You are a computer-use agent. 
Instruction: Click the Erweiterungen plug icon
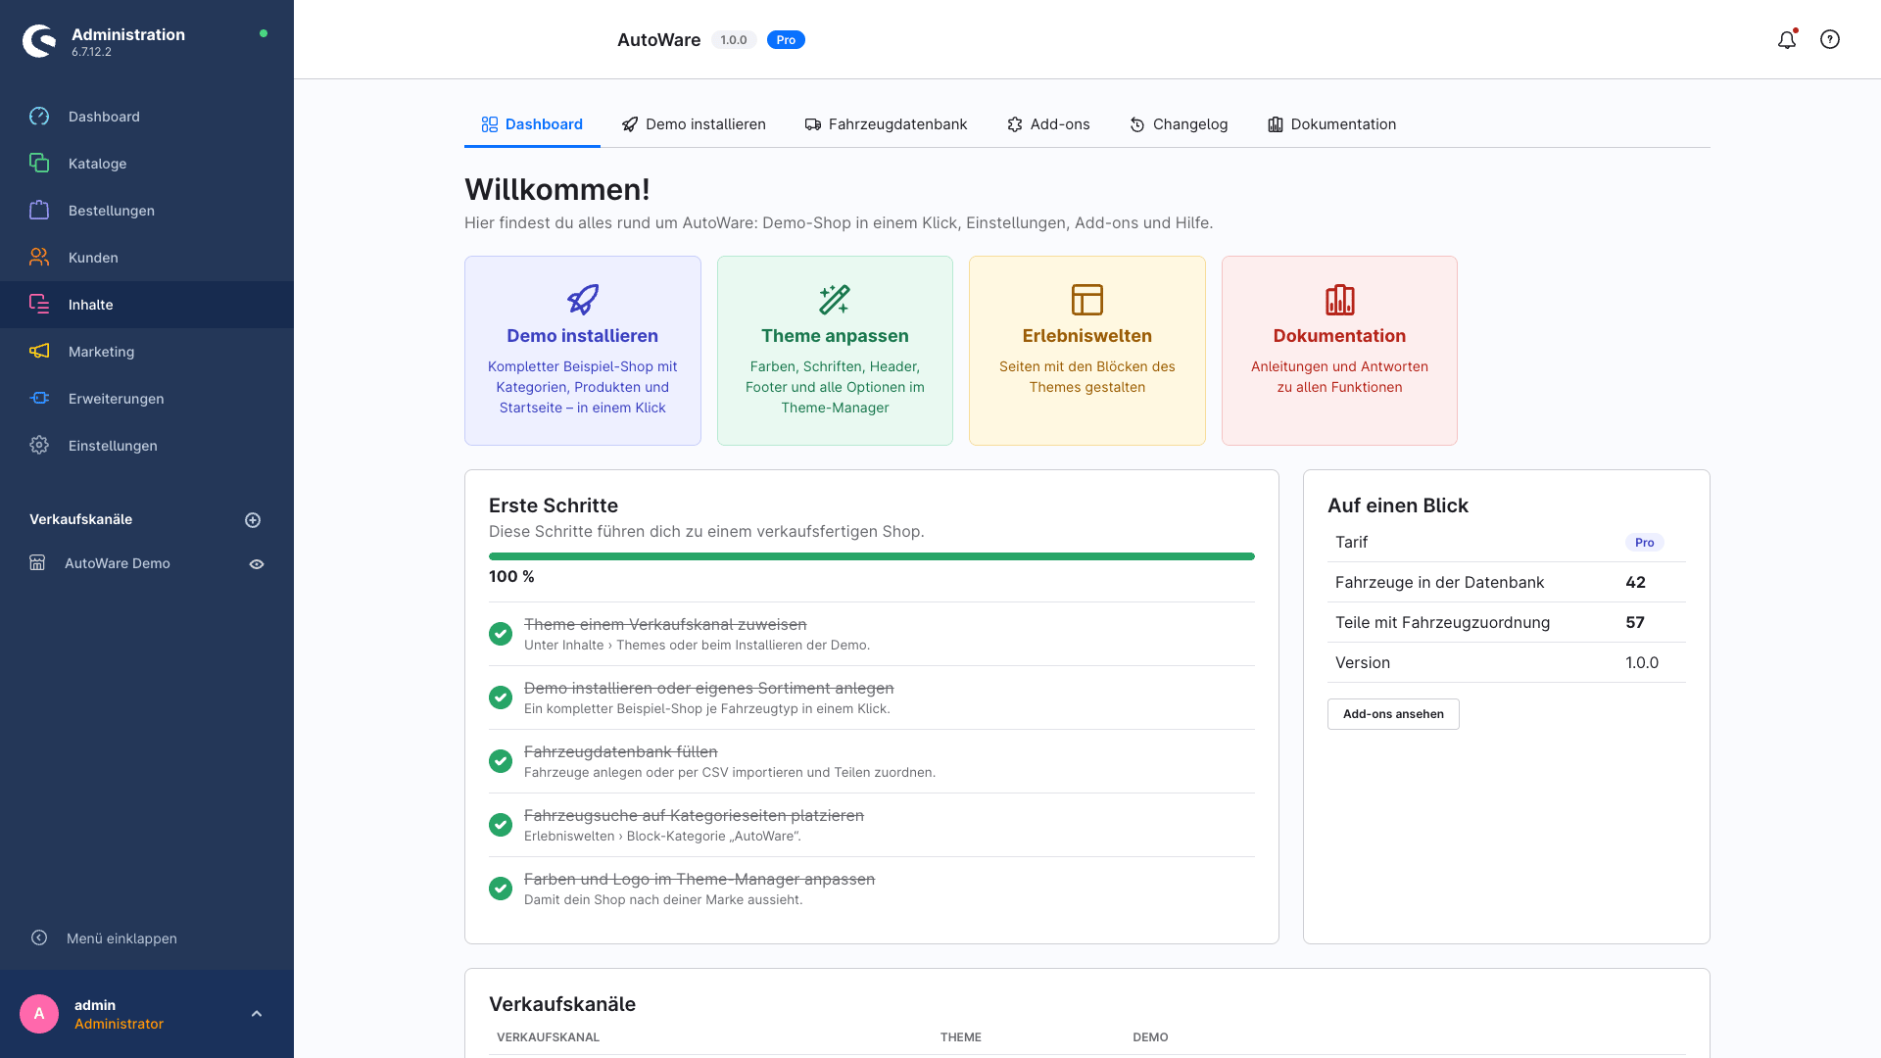point(39,399)
